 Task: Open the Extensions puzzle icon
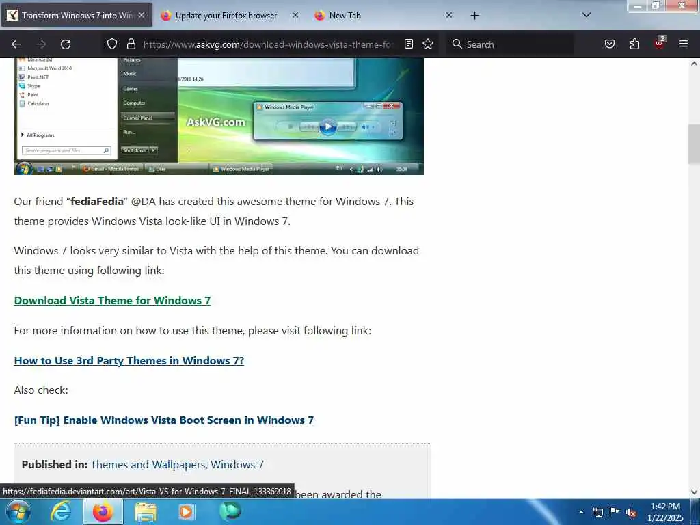click(634, 44)
